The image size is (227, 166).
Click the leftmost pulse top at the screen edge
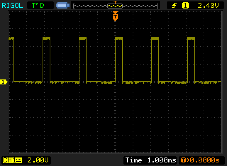(x=11, y=38)
